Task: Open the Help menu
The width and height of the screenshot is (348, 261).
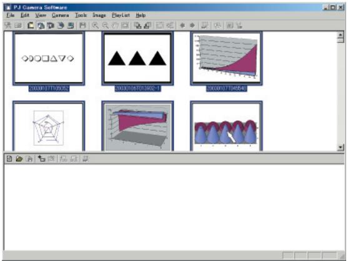Action: click(x=141, y=16)
